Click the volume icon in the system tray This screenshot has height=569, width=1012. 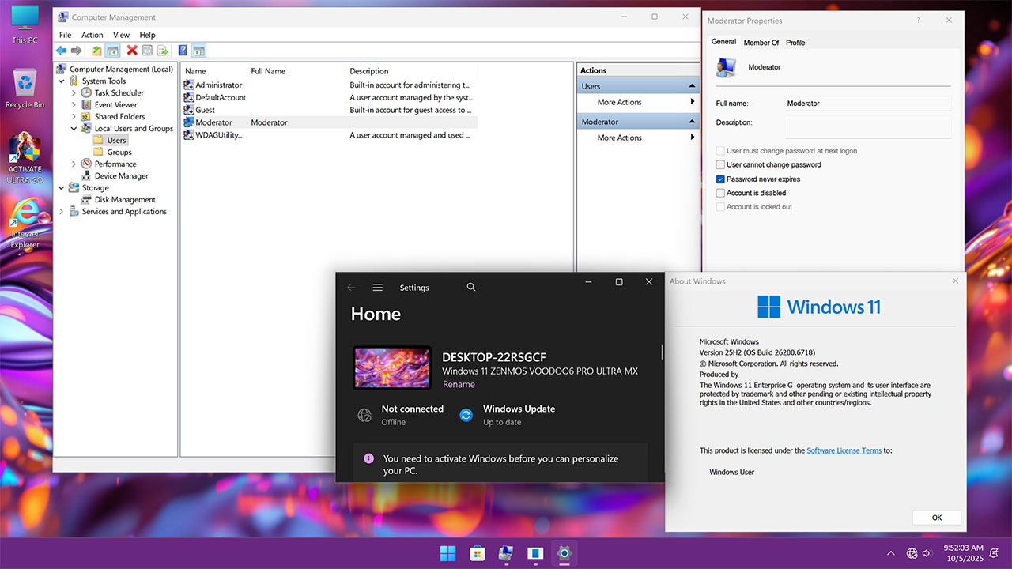point(927,553)
